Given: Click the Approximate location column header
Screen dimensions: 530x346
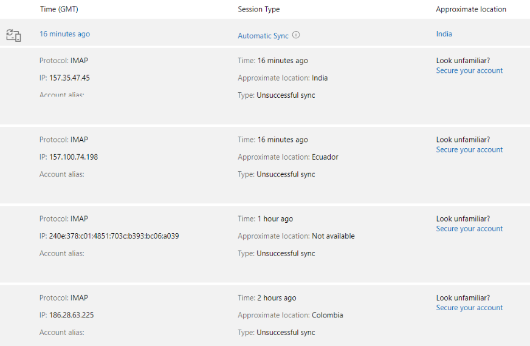Looking at the screenshot, I should click(471, 9).
